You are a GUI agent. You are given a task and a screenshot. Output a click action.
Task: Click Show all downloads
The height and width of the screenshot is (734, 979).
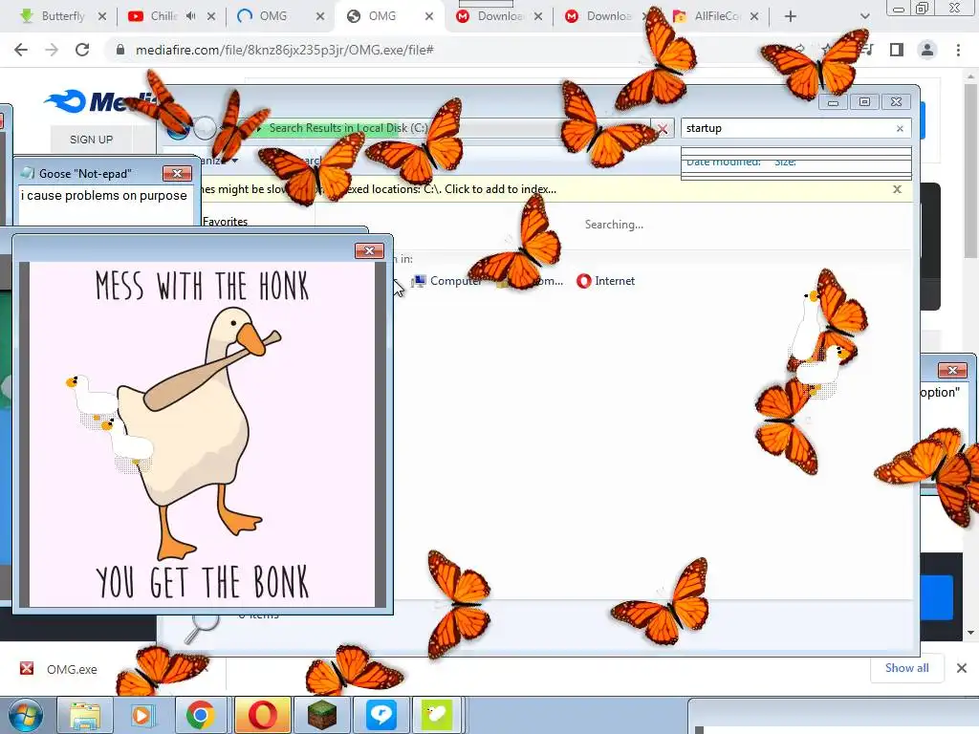click(906, 668)
